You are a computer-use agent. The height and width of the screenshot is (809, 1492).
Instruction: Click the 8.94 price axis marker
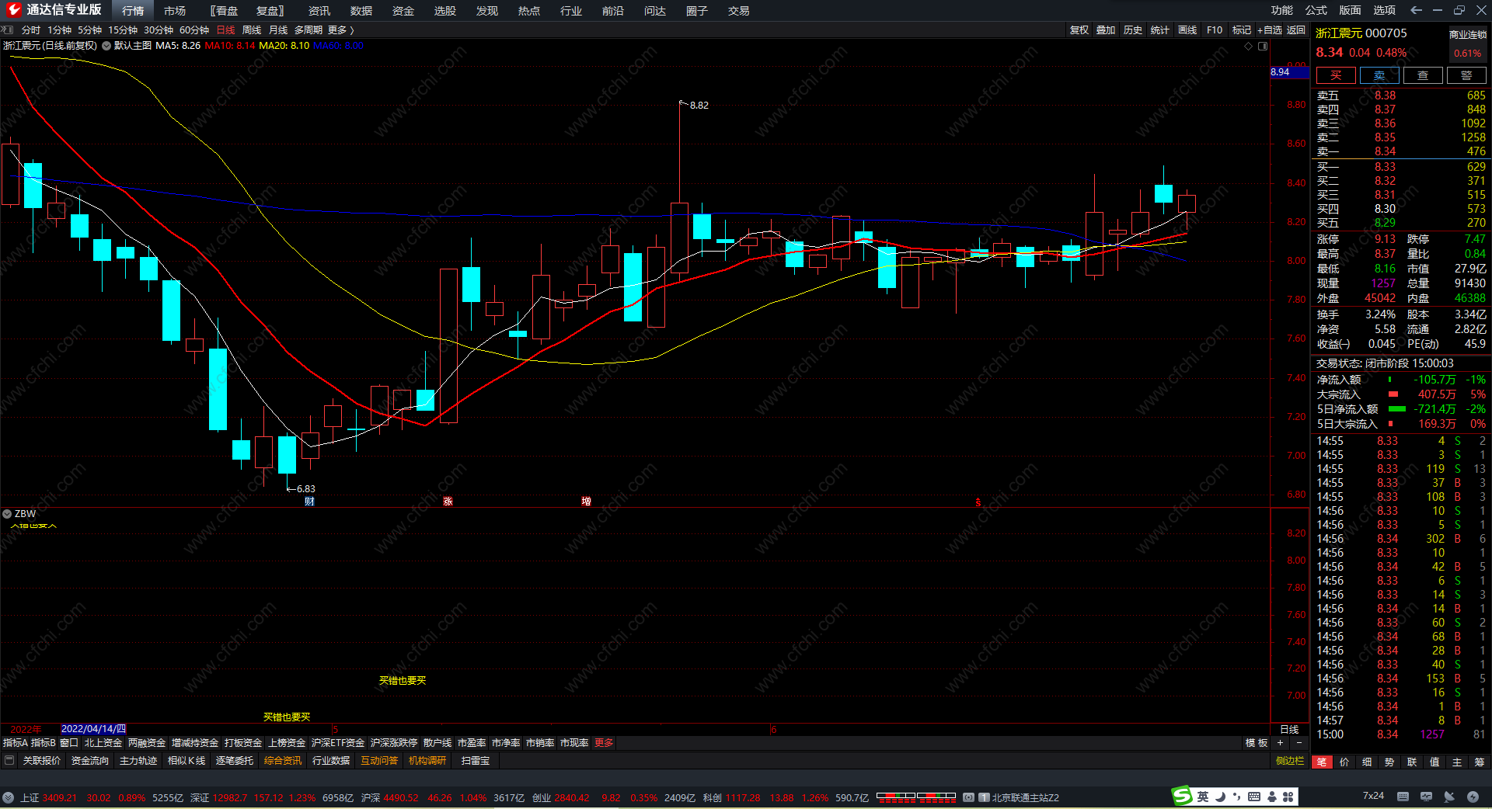[x=1289, y=72]
